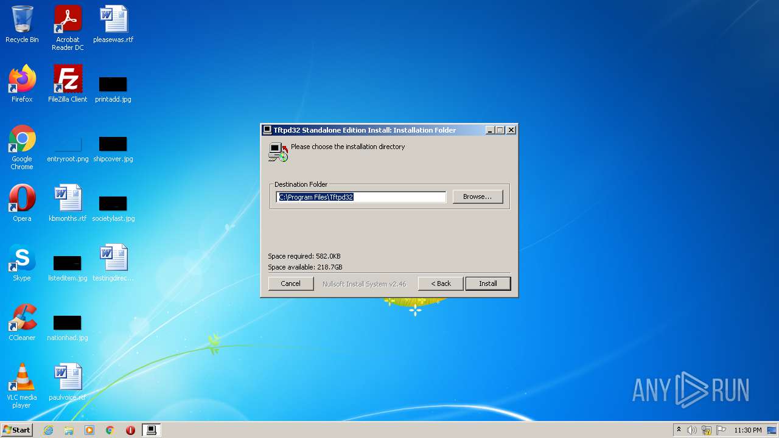Click the Install button
779x438 pixels.
[x=488, y=283]
